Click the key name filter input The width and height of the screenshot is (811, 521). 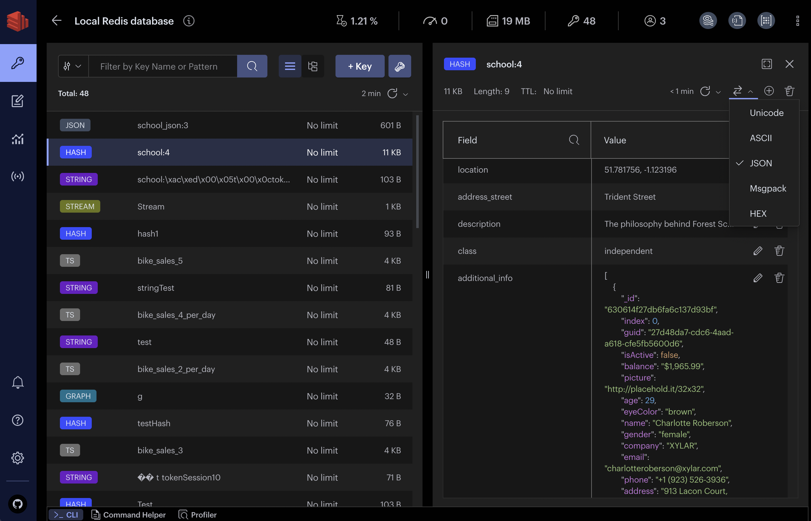[162, 66]
